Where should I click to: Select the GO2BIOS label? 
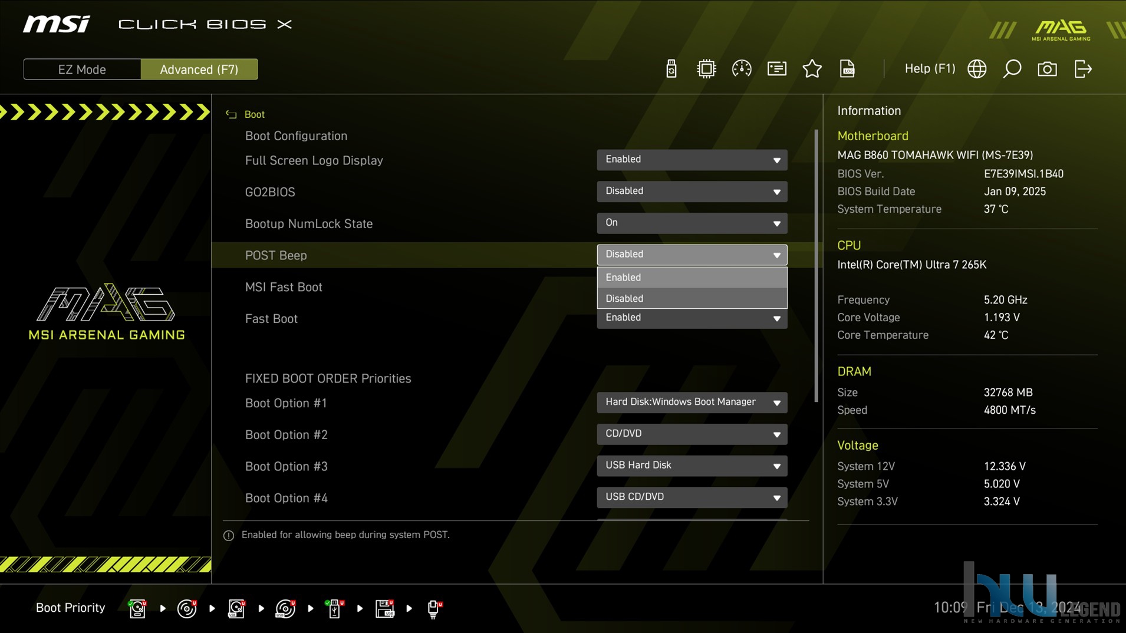pyautogui.click(x=270, y=192)
